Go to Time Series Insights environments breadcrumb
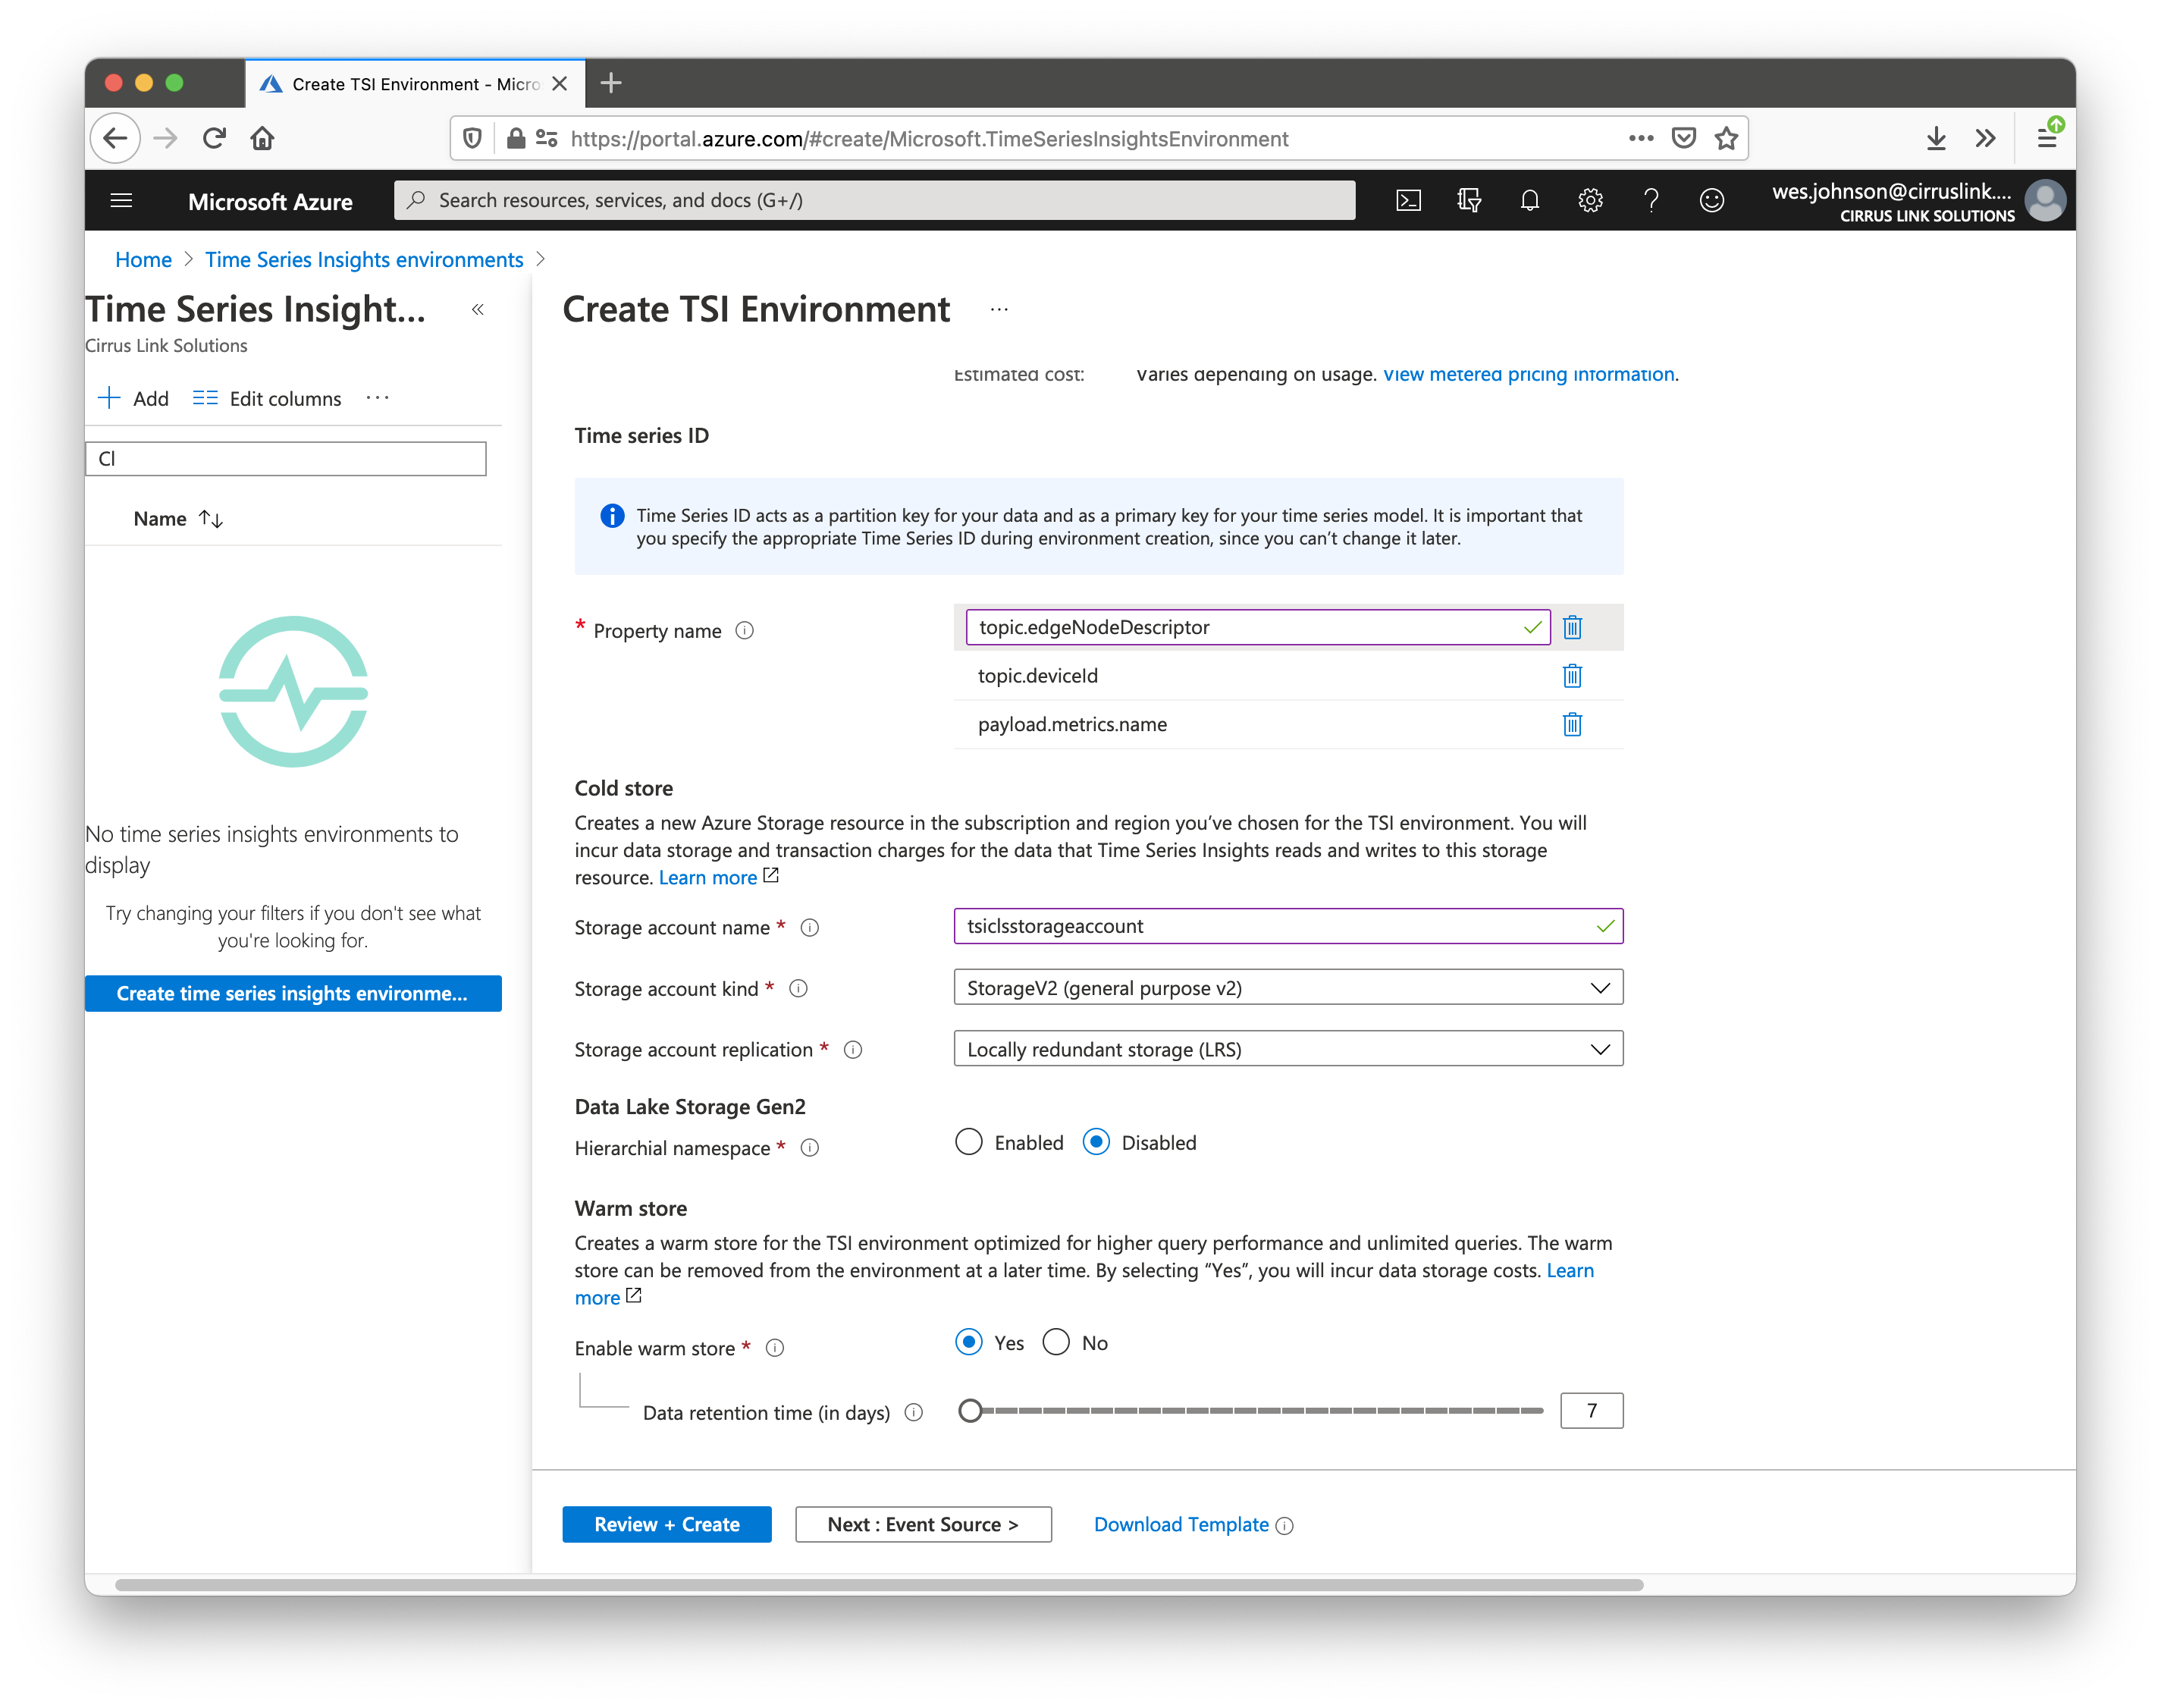Screen dimensions: 2161x1708 (364, 260)
